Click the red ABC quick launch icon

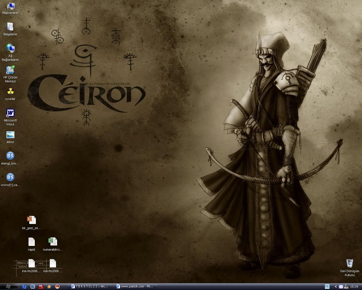pos(41,287)
